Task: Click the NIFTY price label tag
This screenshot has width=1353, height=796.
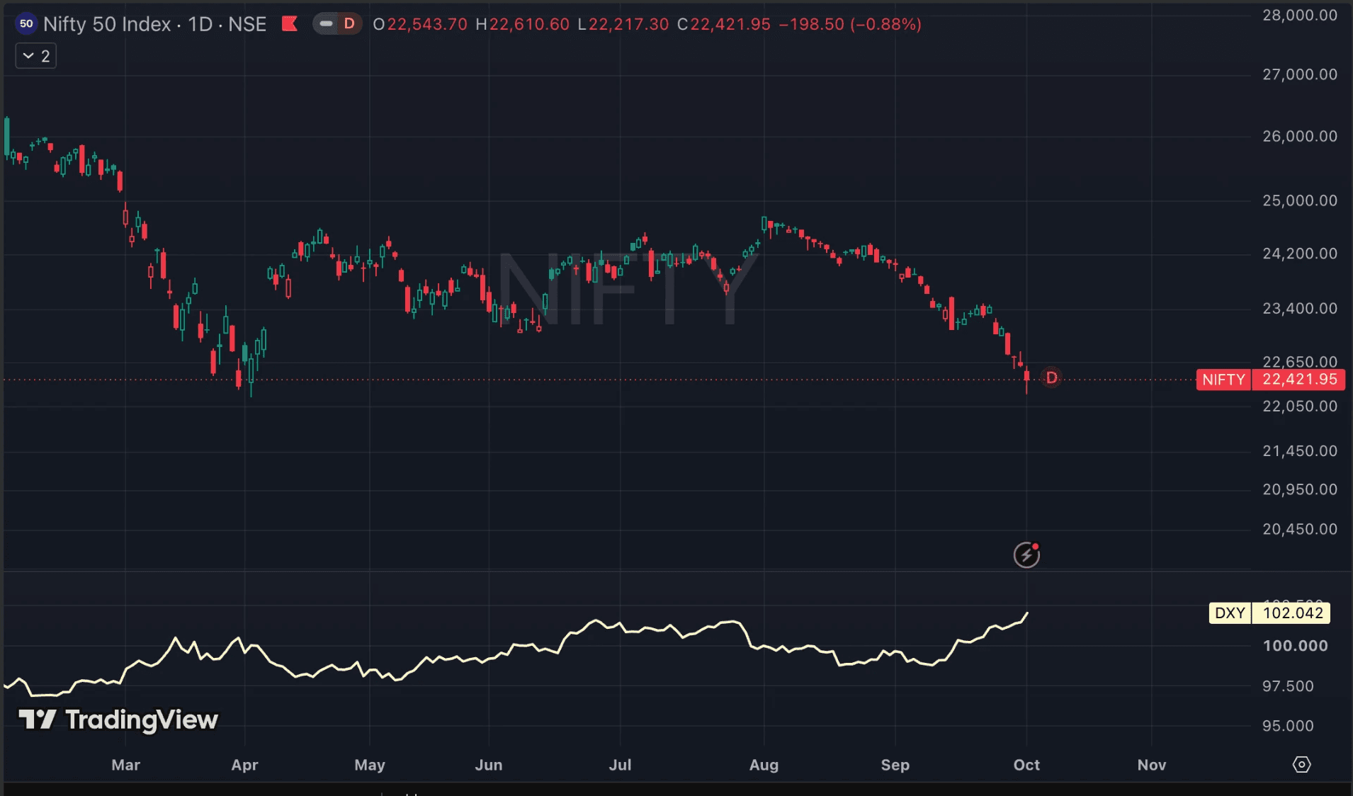Action: 1223,380
